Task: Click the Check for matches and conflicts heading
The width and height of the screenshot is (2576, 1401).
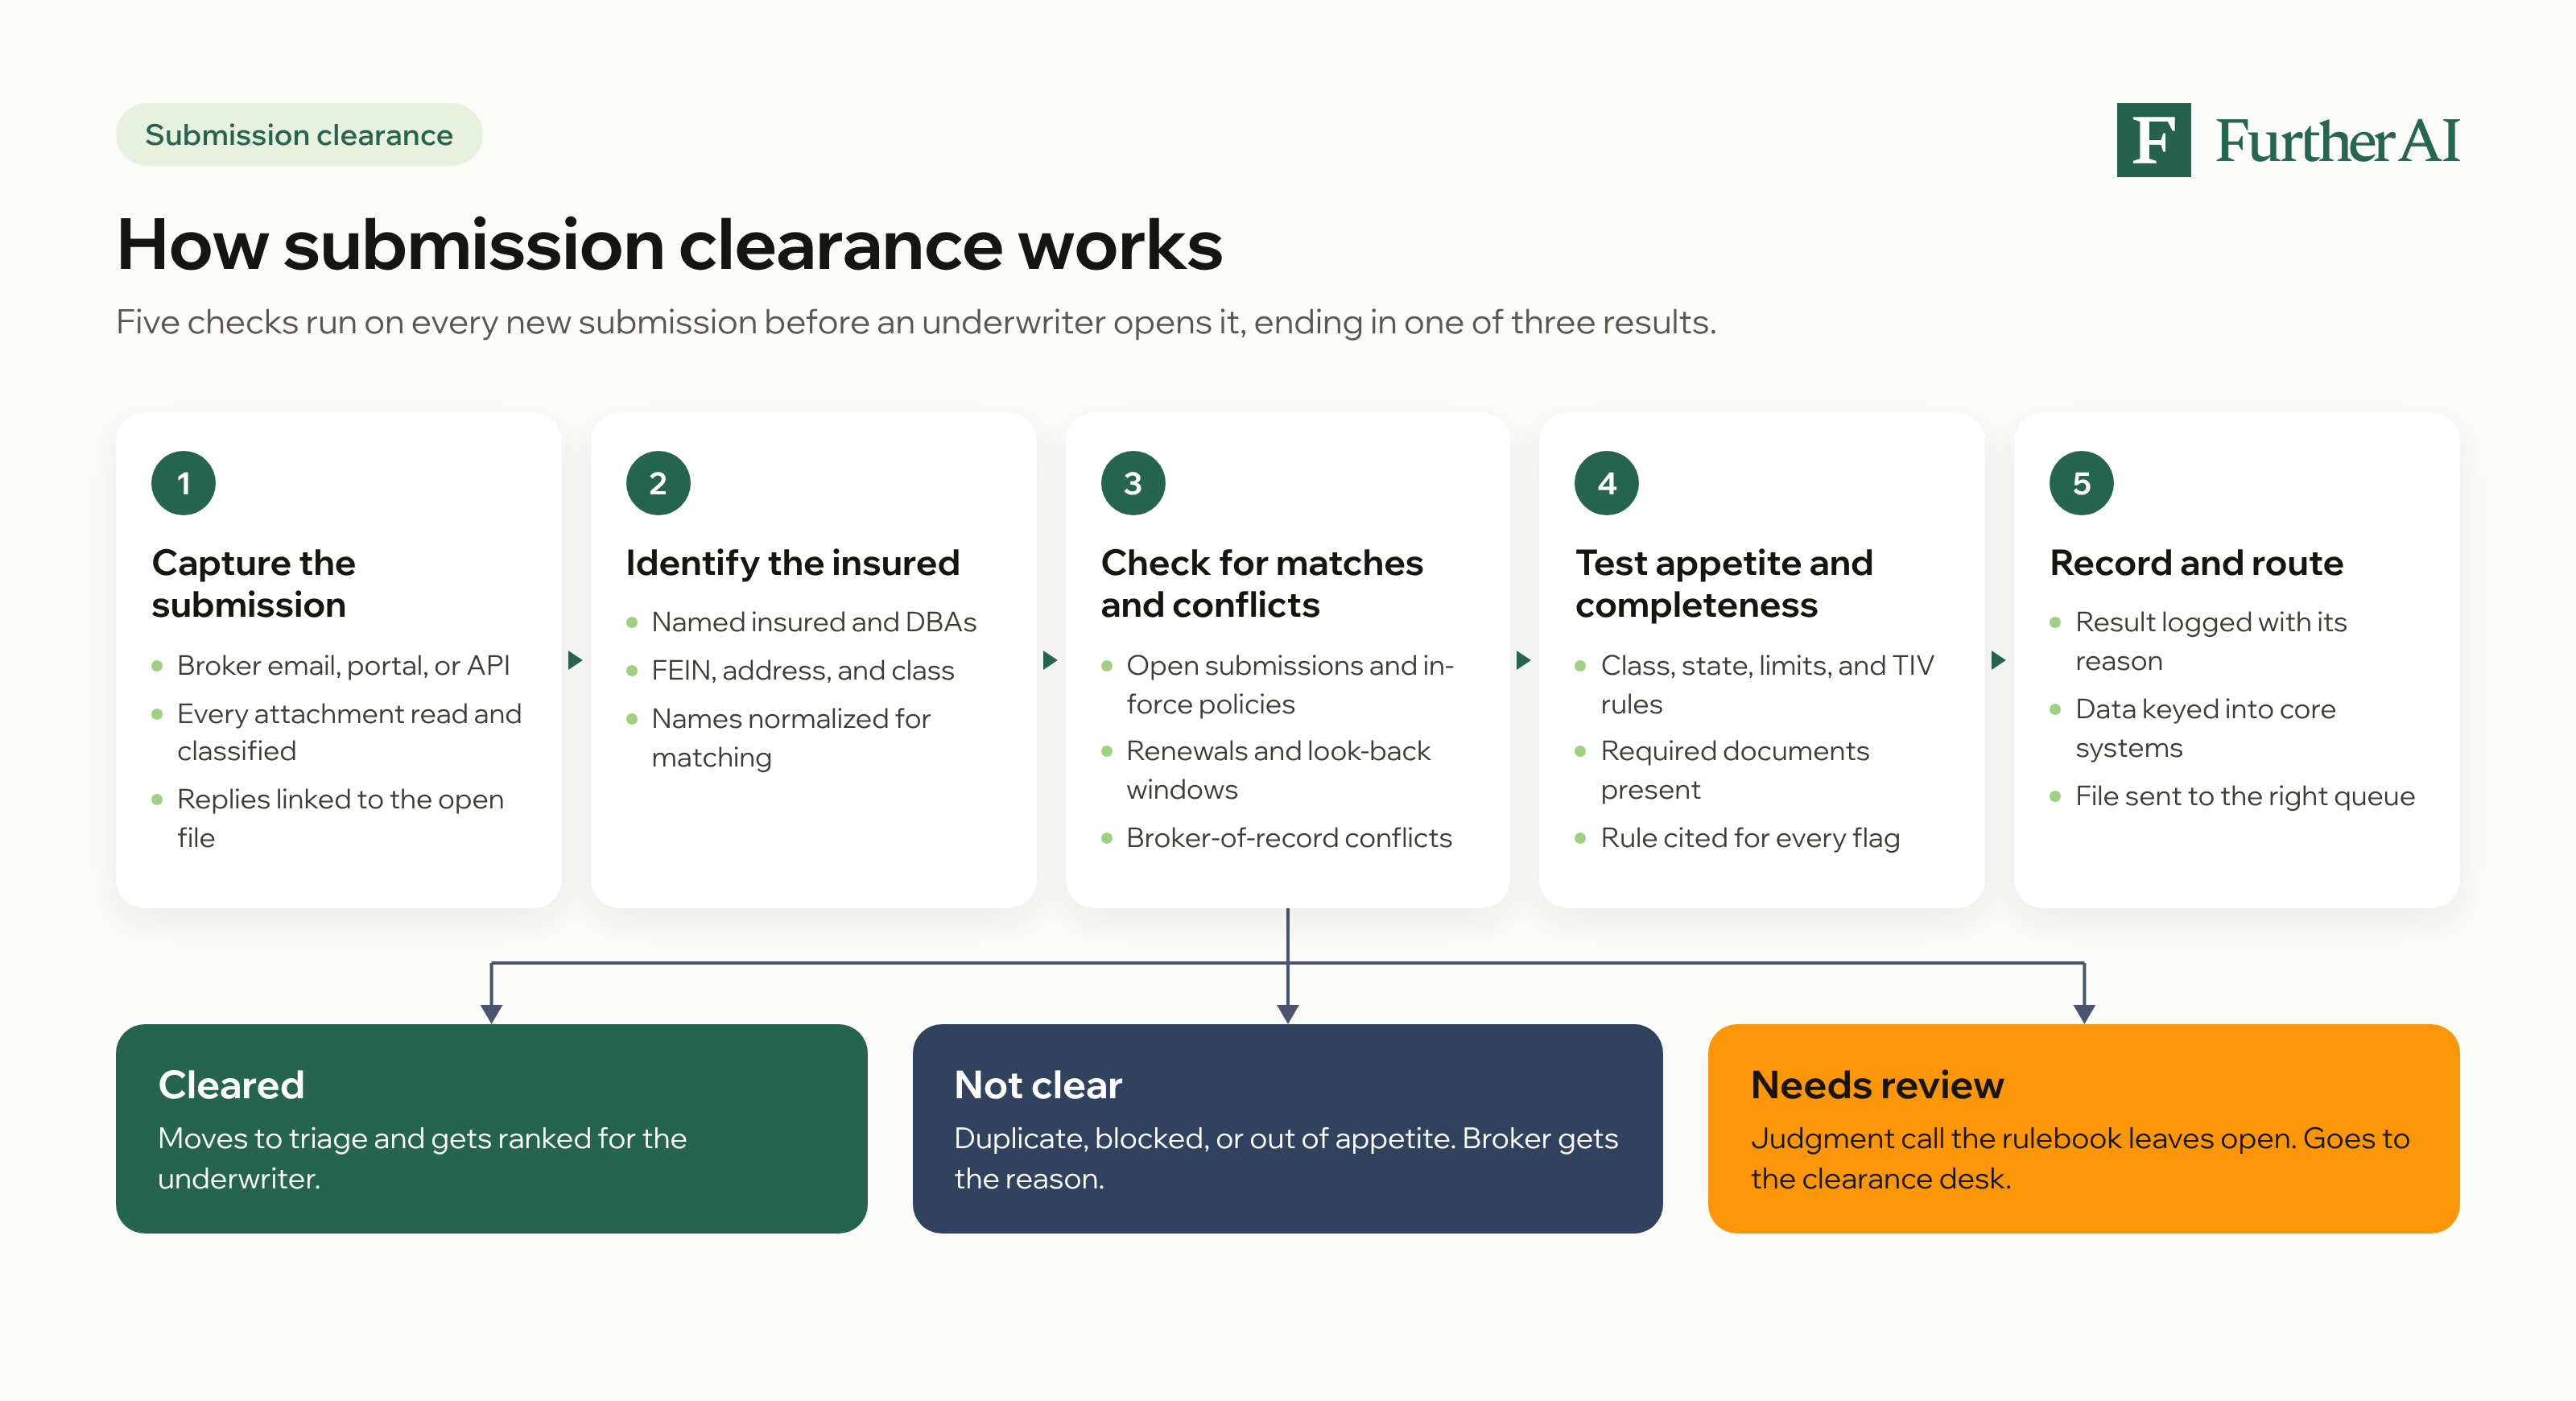Action: coord(1262,584)
